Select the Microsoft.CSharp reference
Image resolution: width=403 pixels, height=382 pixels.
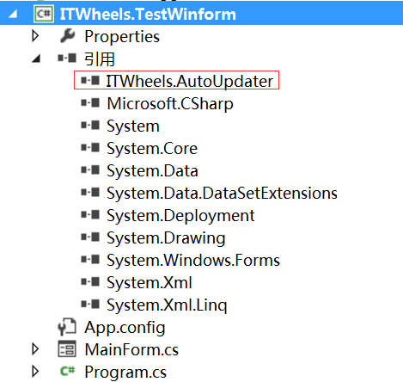(x=170, y=103)
